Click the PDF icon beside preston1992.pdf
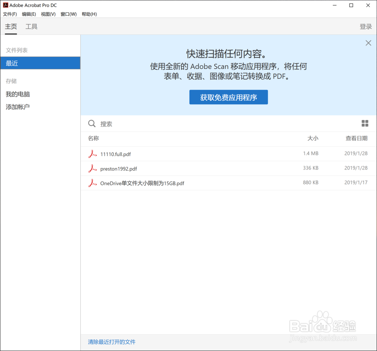The width and height of the screenshot is (377, 351). (x=92, y=169)
